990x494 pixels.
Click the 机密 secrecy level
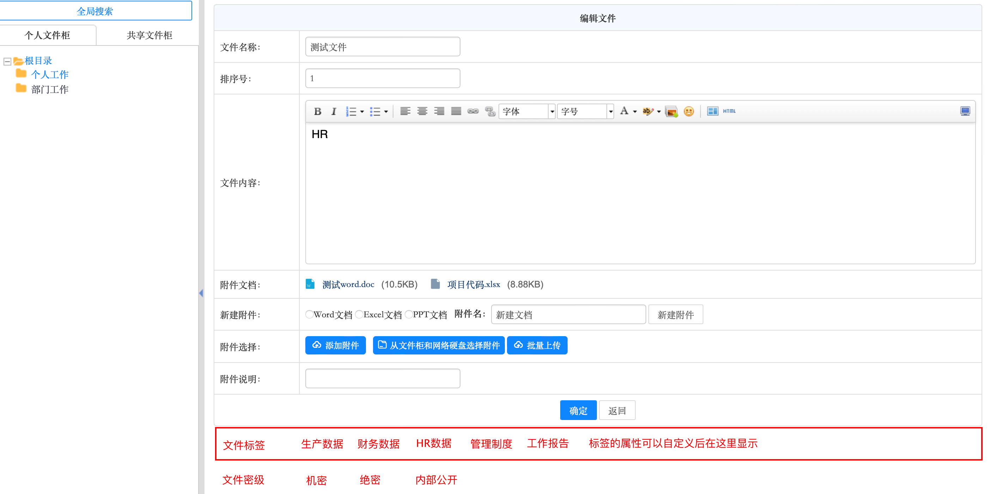tap(316, 480)
